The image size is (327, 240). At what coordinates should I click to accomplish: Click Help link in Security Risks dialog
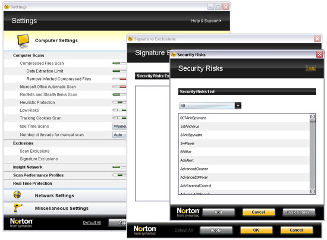pyautogui.click(x=311, y=68)
